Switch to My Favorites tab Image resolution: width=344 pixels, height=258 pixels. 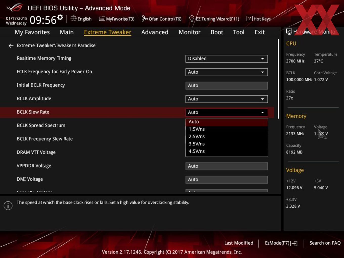click(32, 32)
